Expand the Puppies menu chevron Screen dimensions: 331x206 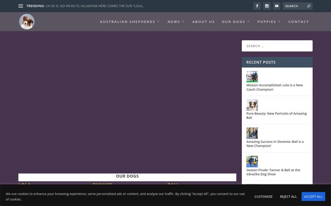click(x=279, y=22)
